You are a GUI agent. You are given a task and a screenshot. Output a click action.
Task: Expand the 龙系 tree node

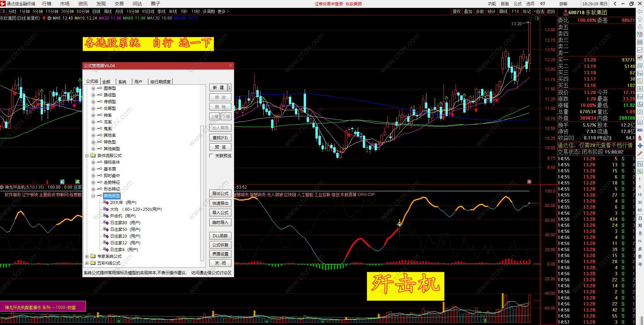(93, 122)
